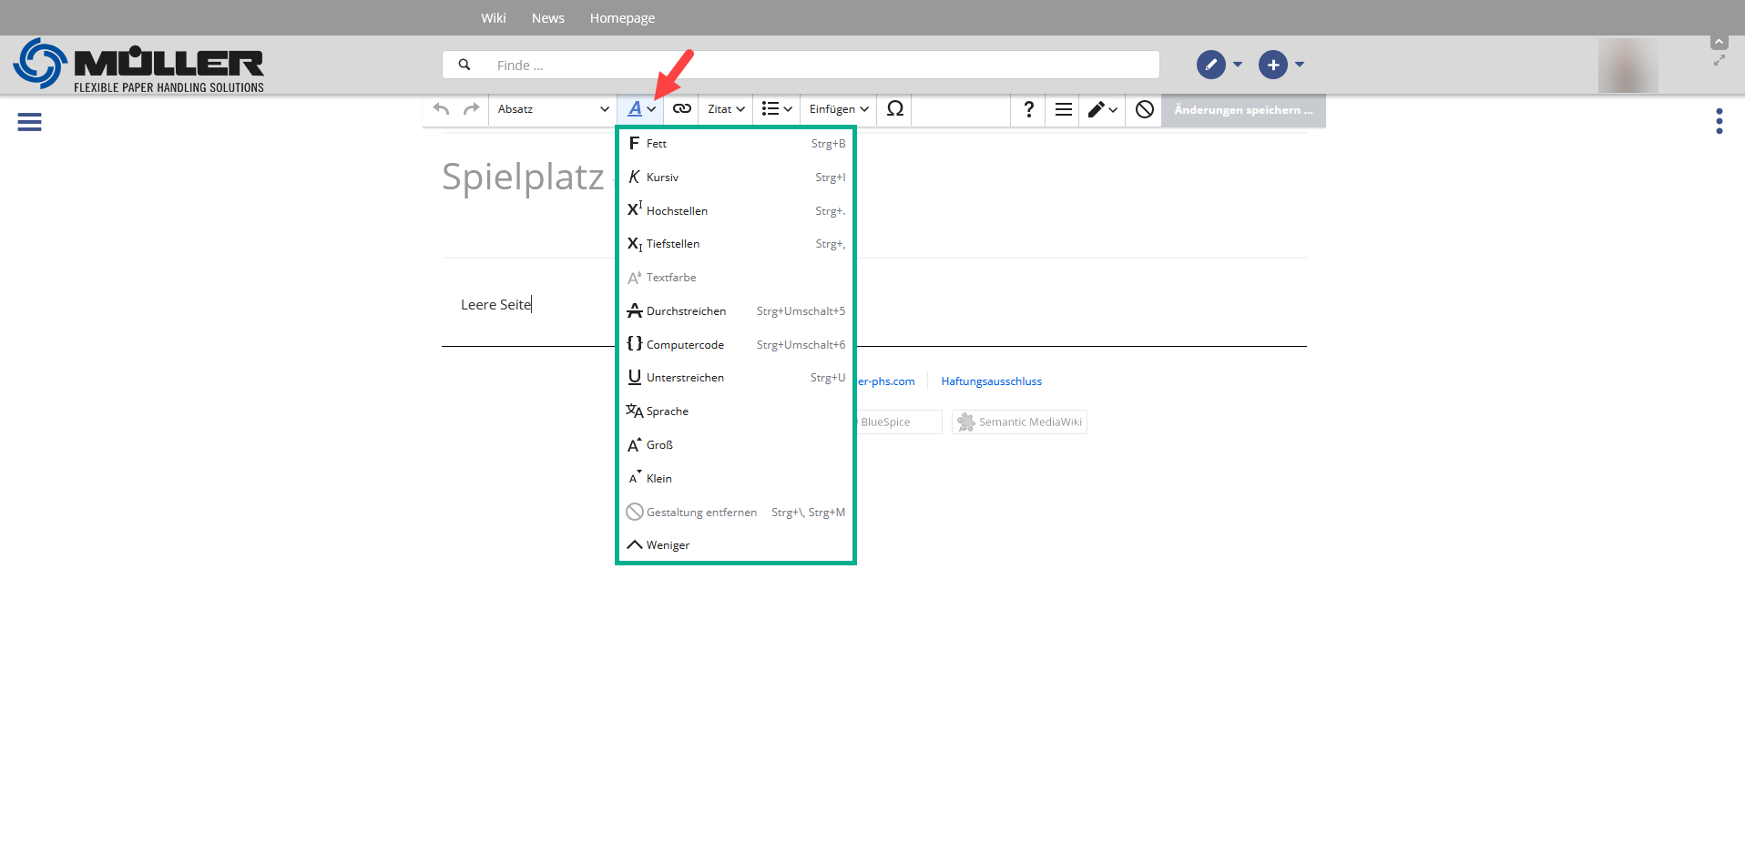Open the list structure dropdown
This screenshot has width=1745, height=843.
pos(776,109)
